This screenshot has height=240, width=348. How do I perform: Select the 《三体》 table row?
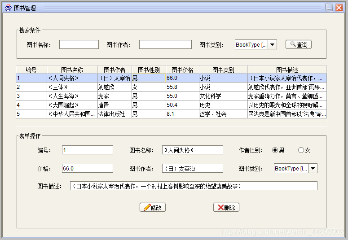pos(171,87)
